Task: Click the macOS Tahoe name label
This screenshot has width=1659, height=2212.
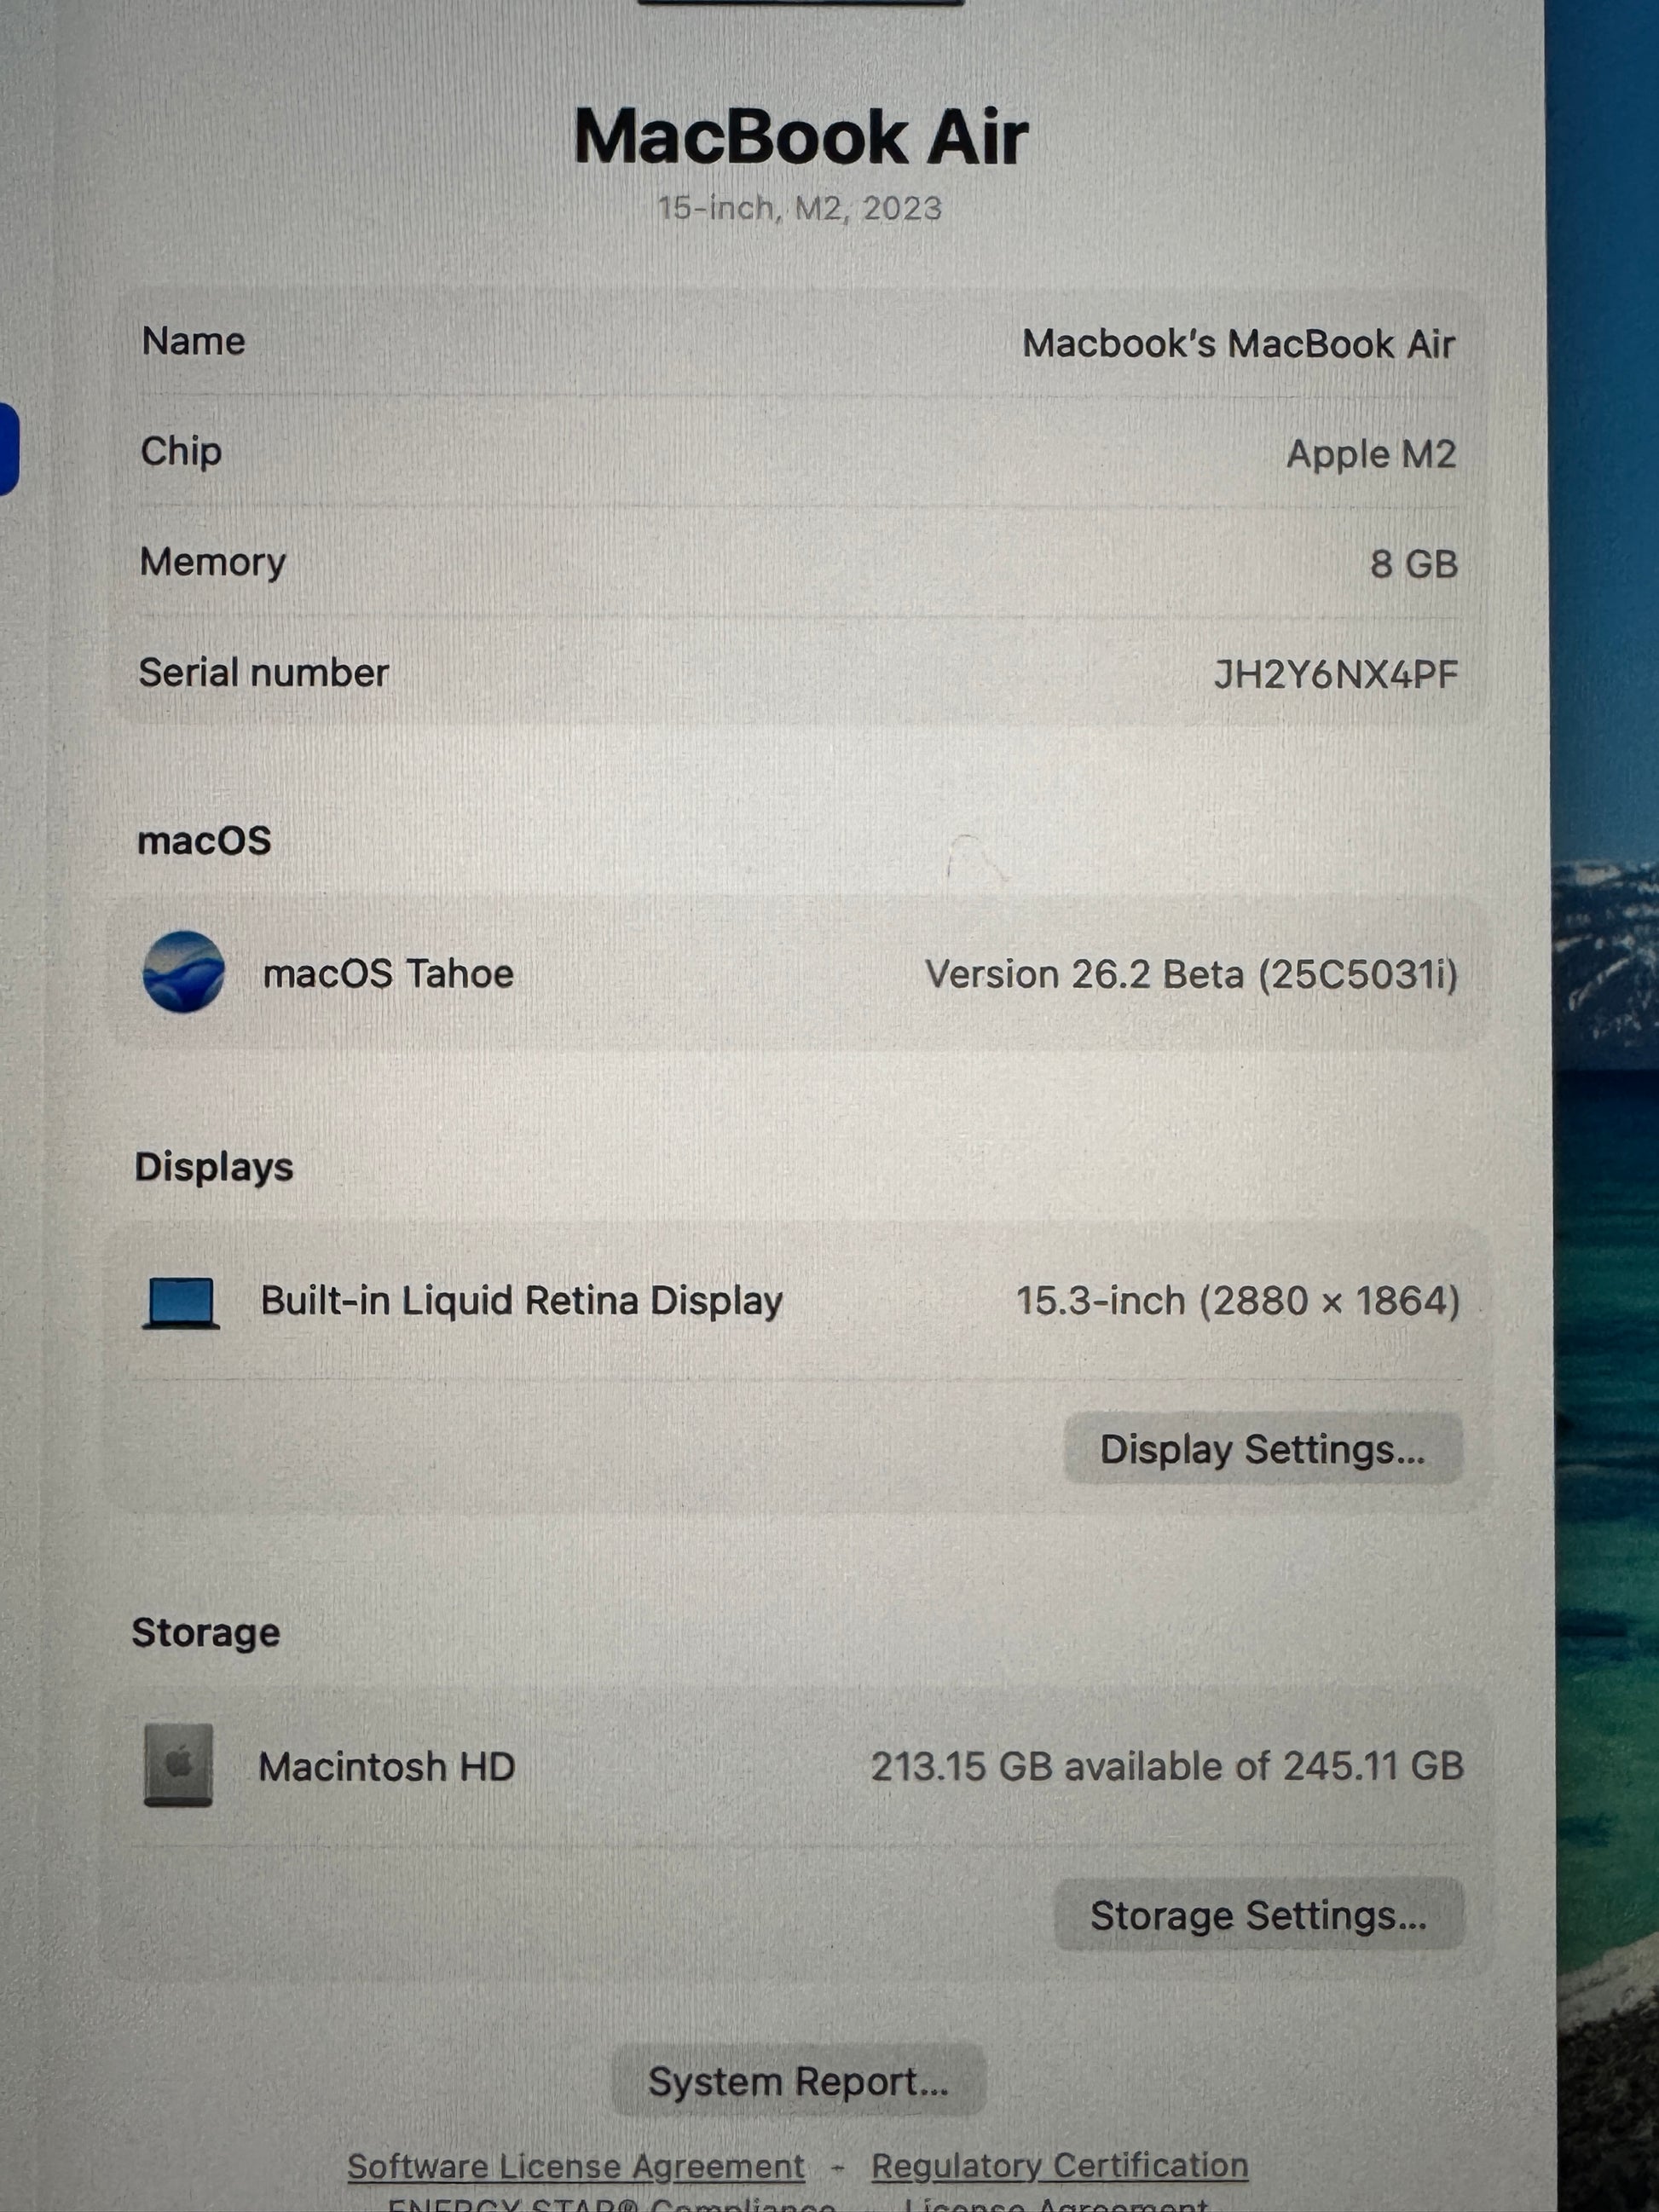Action: 388,973
